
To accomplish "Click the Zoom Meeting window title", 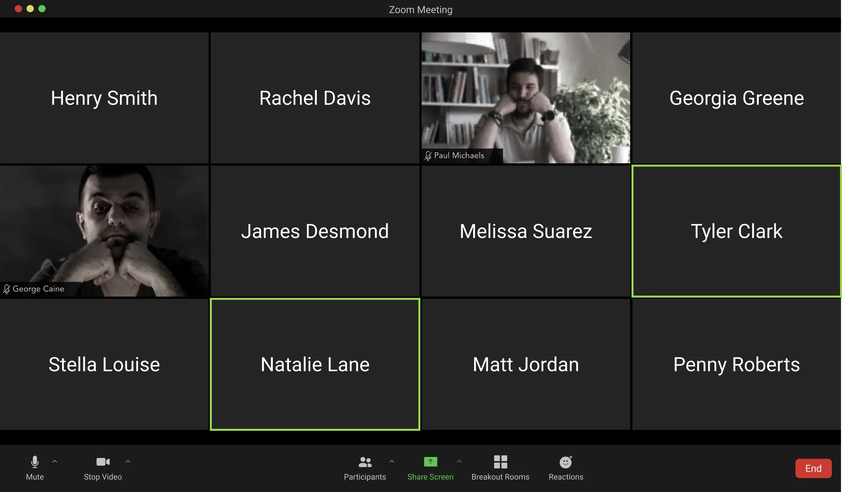I will coord(421,10).
